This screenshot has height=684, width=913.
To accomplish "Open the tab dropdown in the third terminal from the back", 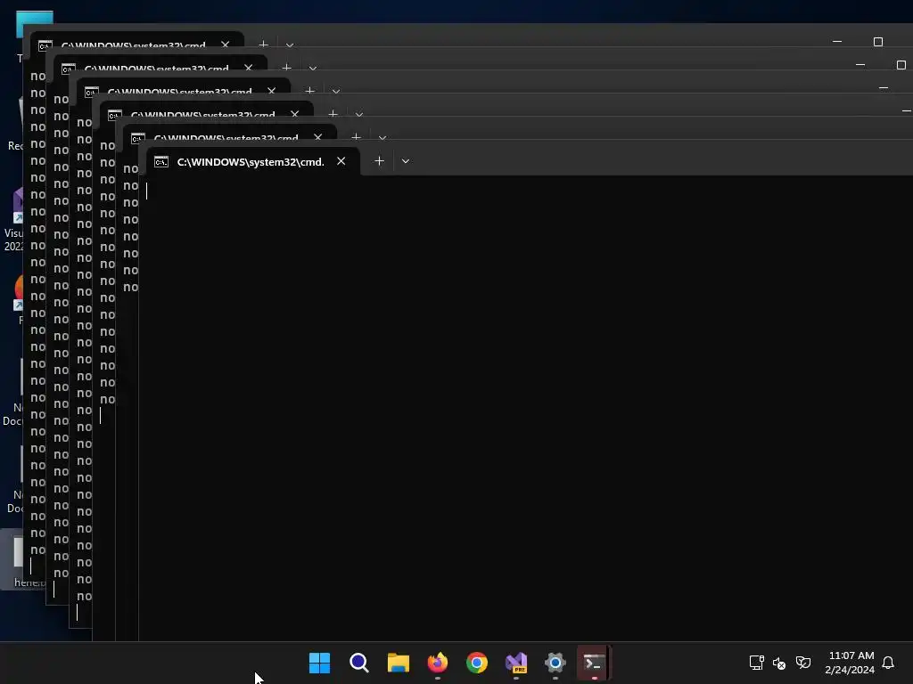I will 336,92.
